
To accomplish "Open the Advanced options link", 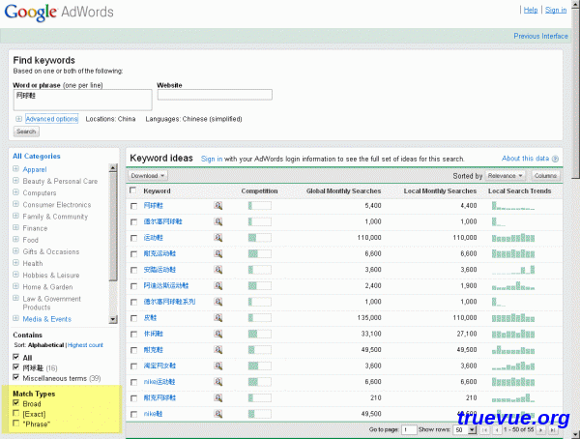I will click(51, 119).
